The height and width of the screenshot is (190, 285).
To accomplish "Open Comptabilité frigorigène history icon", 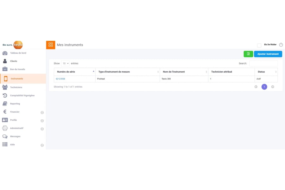I will (x=5, y=95).
